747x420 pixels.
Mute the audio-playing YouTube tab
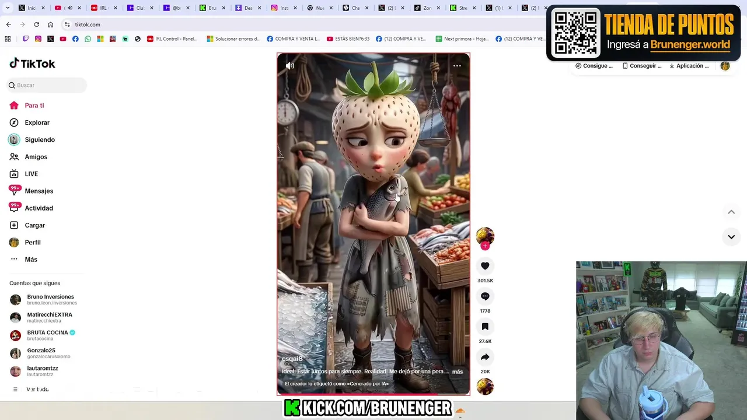pyautogui.click(x=69, y=8)
